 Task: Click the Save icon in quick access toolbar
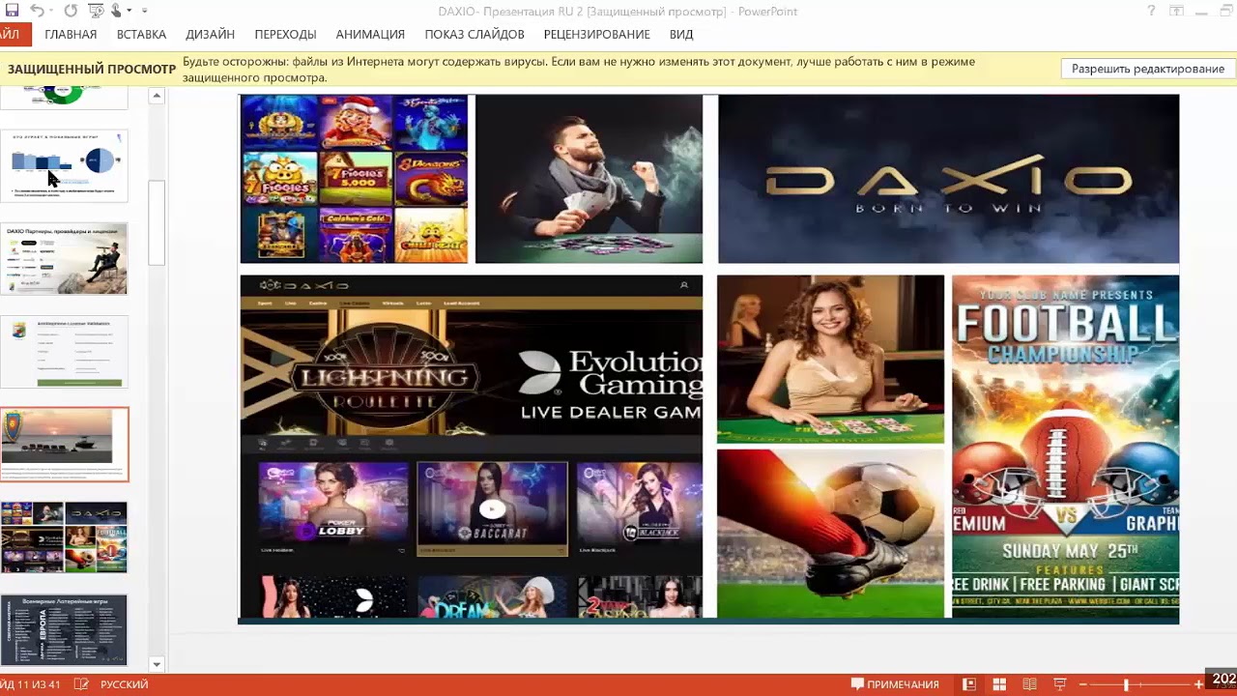pos(13,11)
